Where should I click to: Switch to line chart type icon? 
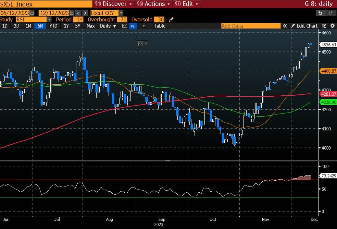pyautogui.click(x=124, y=26)
